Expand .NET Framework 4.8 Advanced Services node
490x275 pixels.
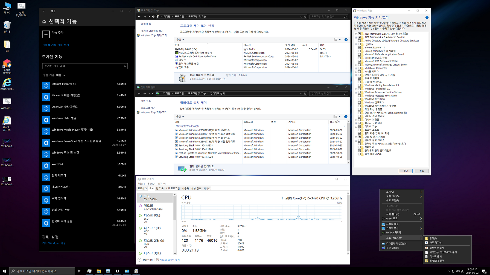tap(356, 37)
